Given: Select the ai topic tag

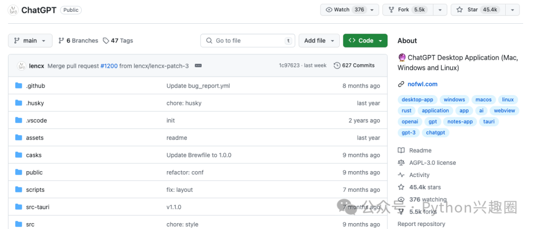Looking at the screenshot, I should 481,110.
